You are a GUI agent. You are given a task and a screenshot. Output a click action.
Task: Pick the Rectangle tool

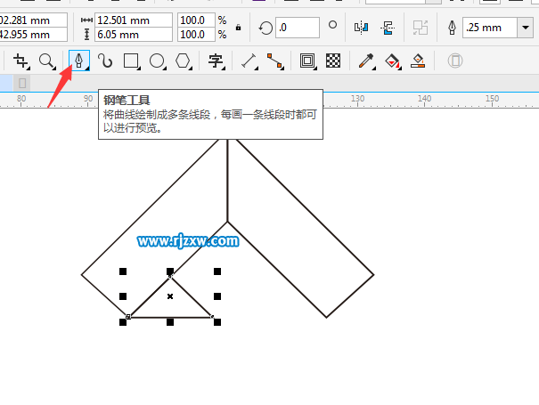131,61
